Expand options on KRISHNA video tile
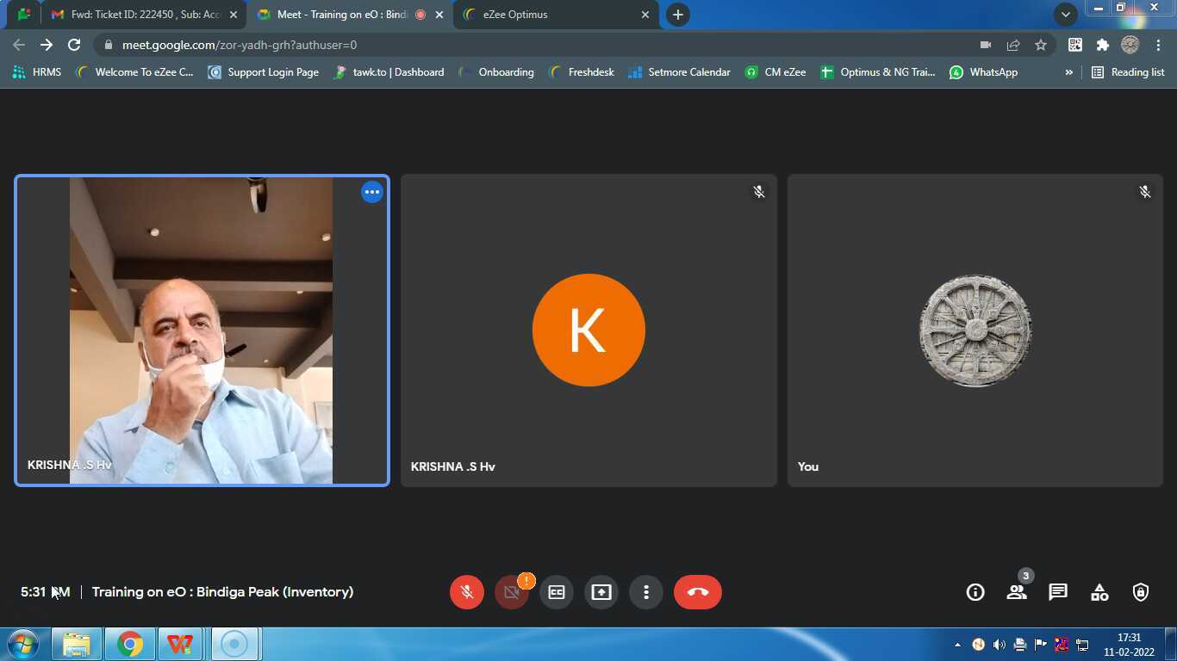The height and width of the screenshot is (661, 1177). pos(372,193)
